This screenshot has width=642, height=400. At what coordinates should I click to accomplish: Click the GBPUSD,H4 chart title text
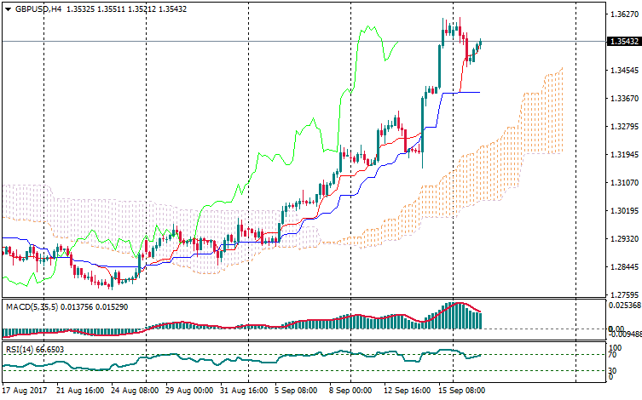click(38, 9)
